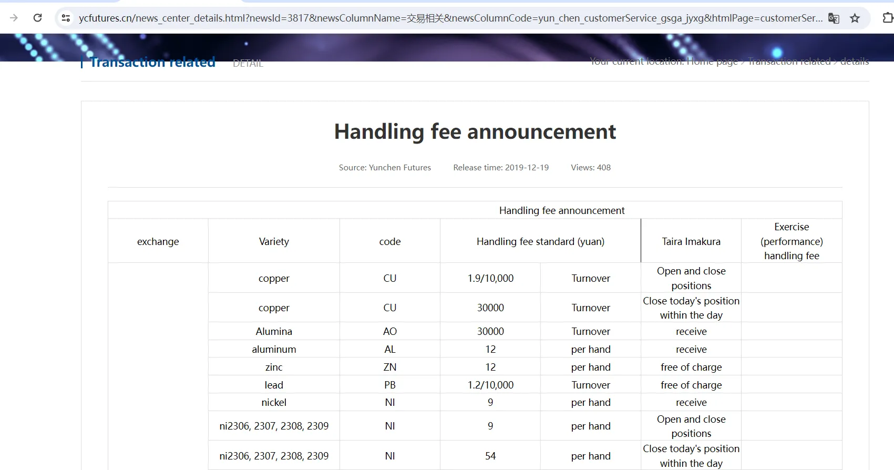
Task: Click the Taira Imakura column header
Action: [x=691, y=241]
